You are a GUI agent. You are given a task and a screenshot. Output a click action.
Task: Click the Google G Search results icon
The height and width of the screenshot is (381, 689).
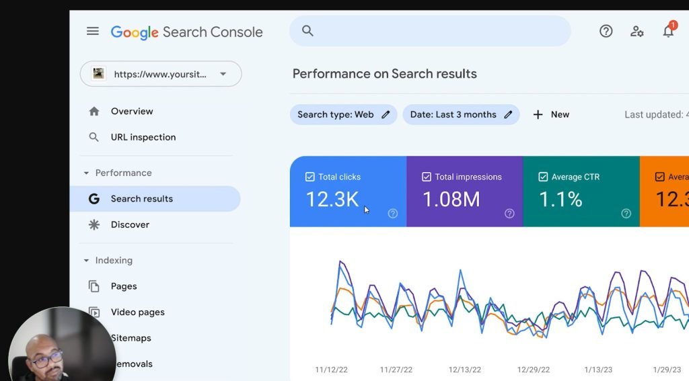click(x=94, y=199)
